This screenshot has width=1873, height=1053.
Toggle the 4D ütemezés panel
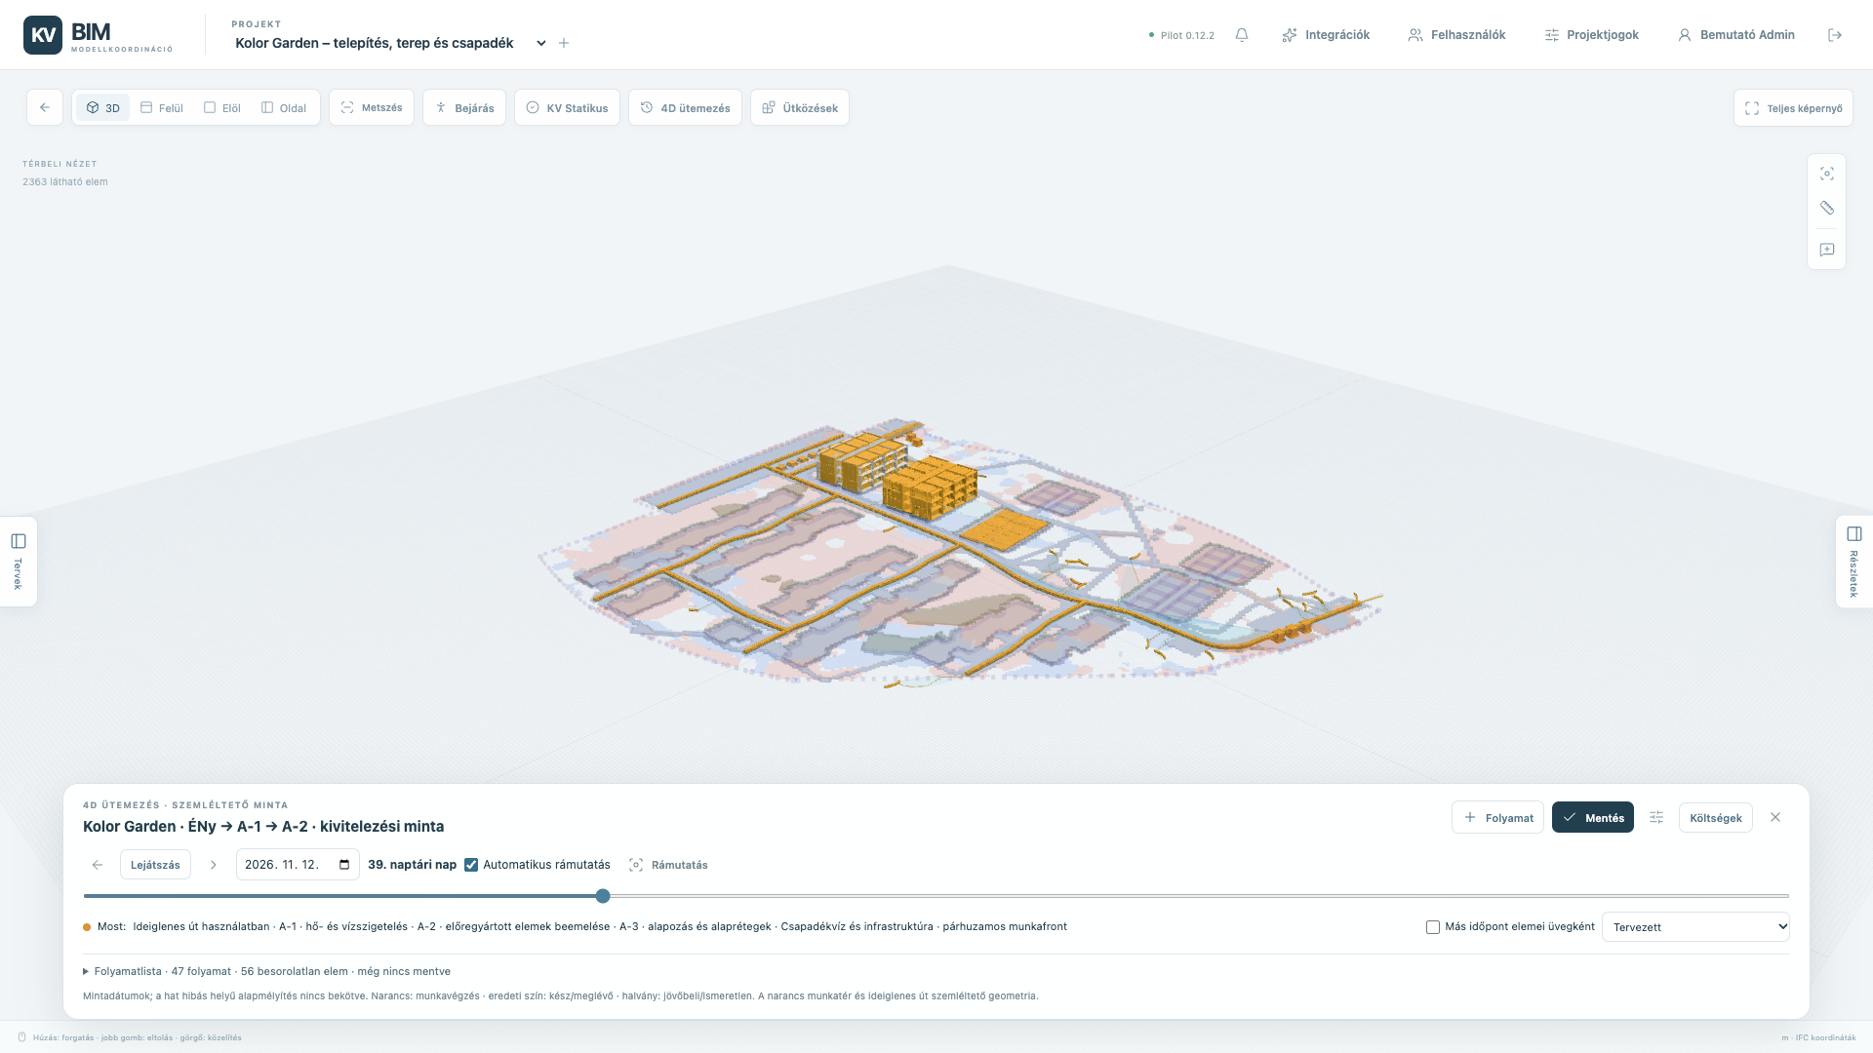(685, 107)
